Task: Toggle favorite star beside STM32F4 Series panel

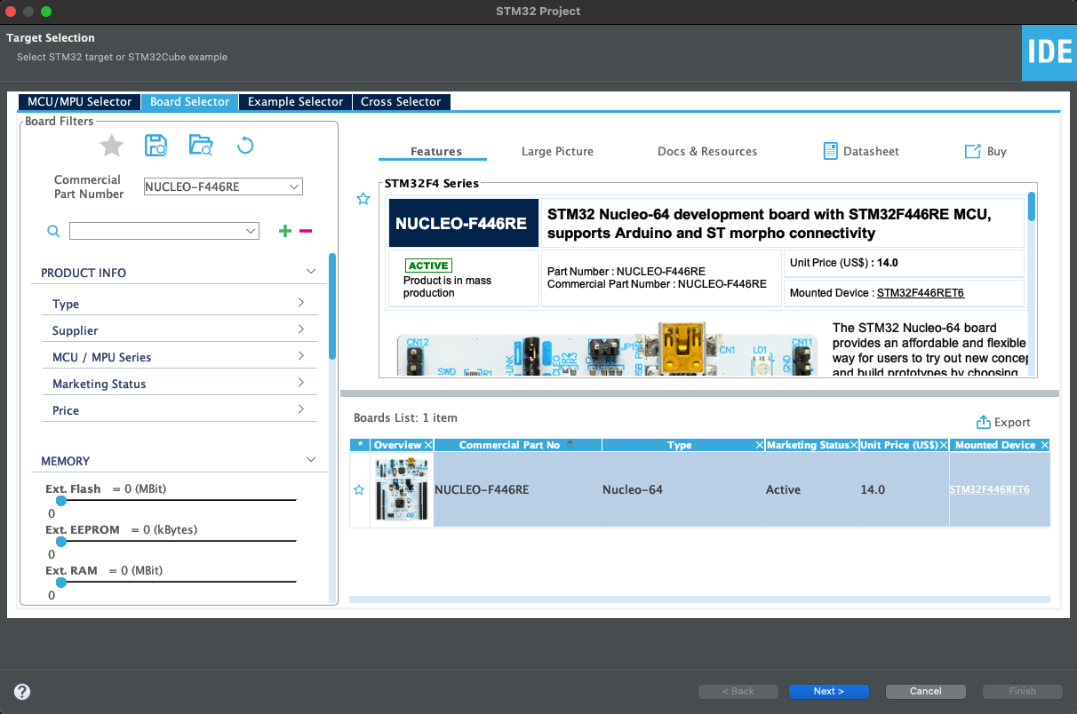Action: click(x=363, y=199)
